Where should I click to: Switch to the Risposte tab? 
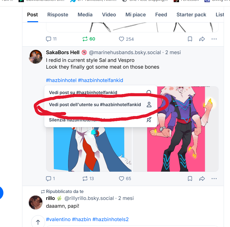[x=58, y=15]
